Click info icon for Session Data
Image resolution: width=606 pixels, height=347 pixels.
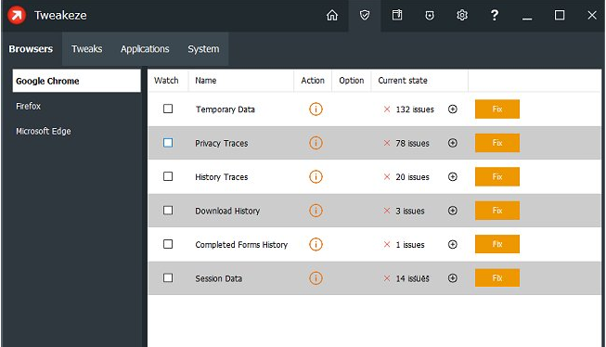click(316, 277)
